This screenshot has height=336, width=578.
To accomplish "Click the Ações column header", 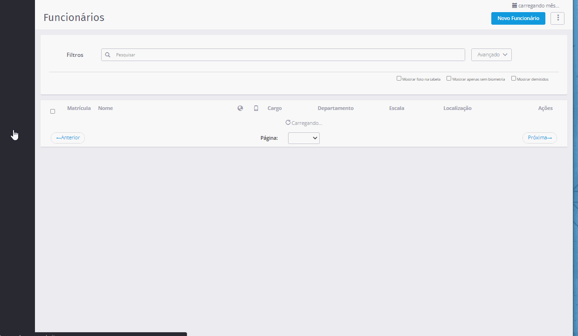I will (545, 108).
